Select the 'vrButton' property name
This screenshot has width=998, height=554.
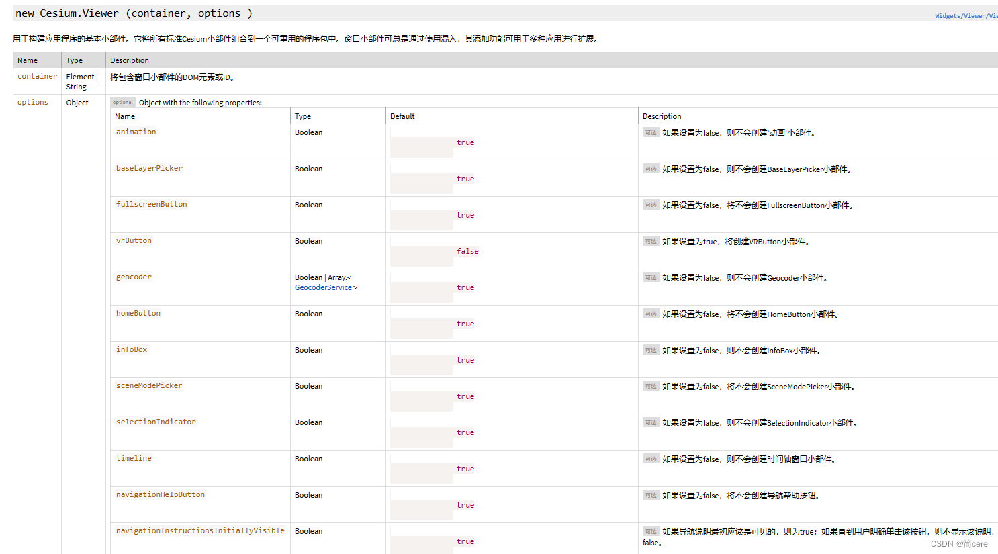[134, 240]
